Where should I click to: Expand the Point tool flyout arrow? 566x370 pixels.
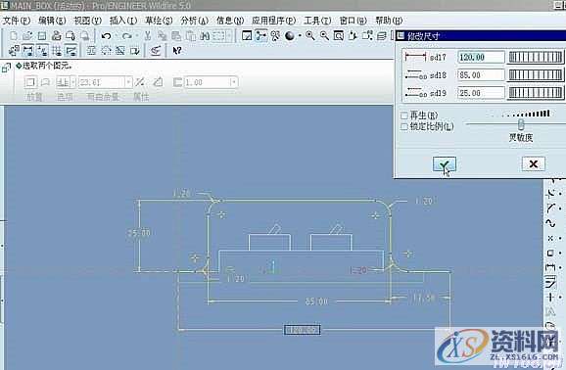[x=560, y=238]
